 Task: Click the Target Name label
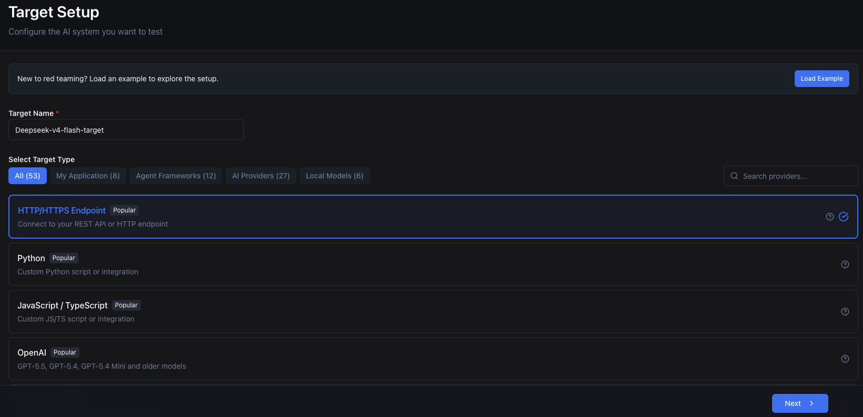[31, 113]
